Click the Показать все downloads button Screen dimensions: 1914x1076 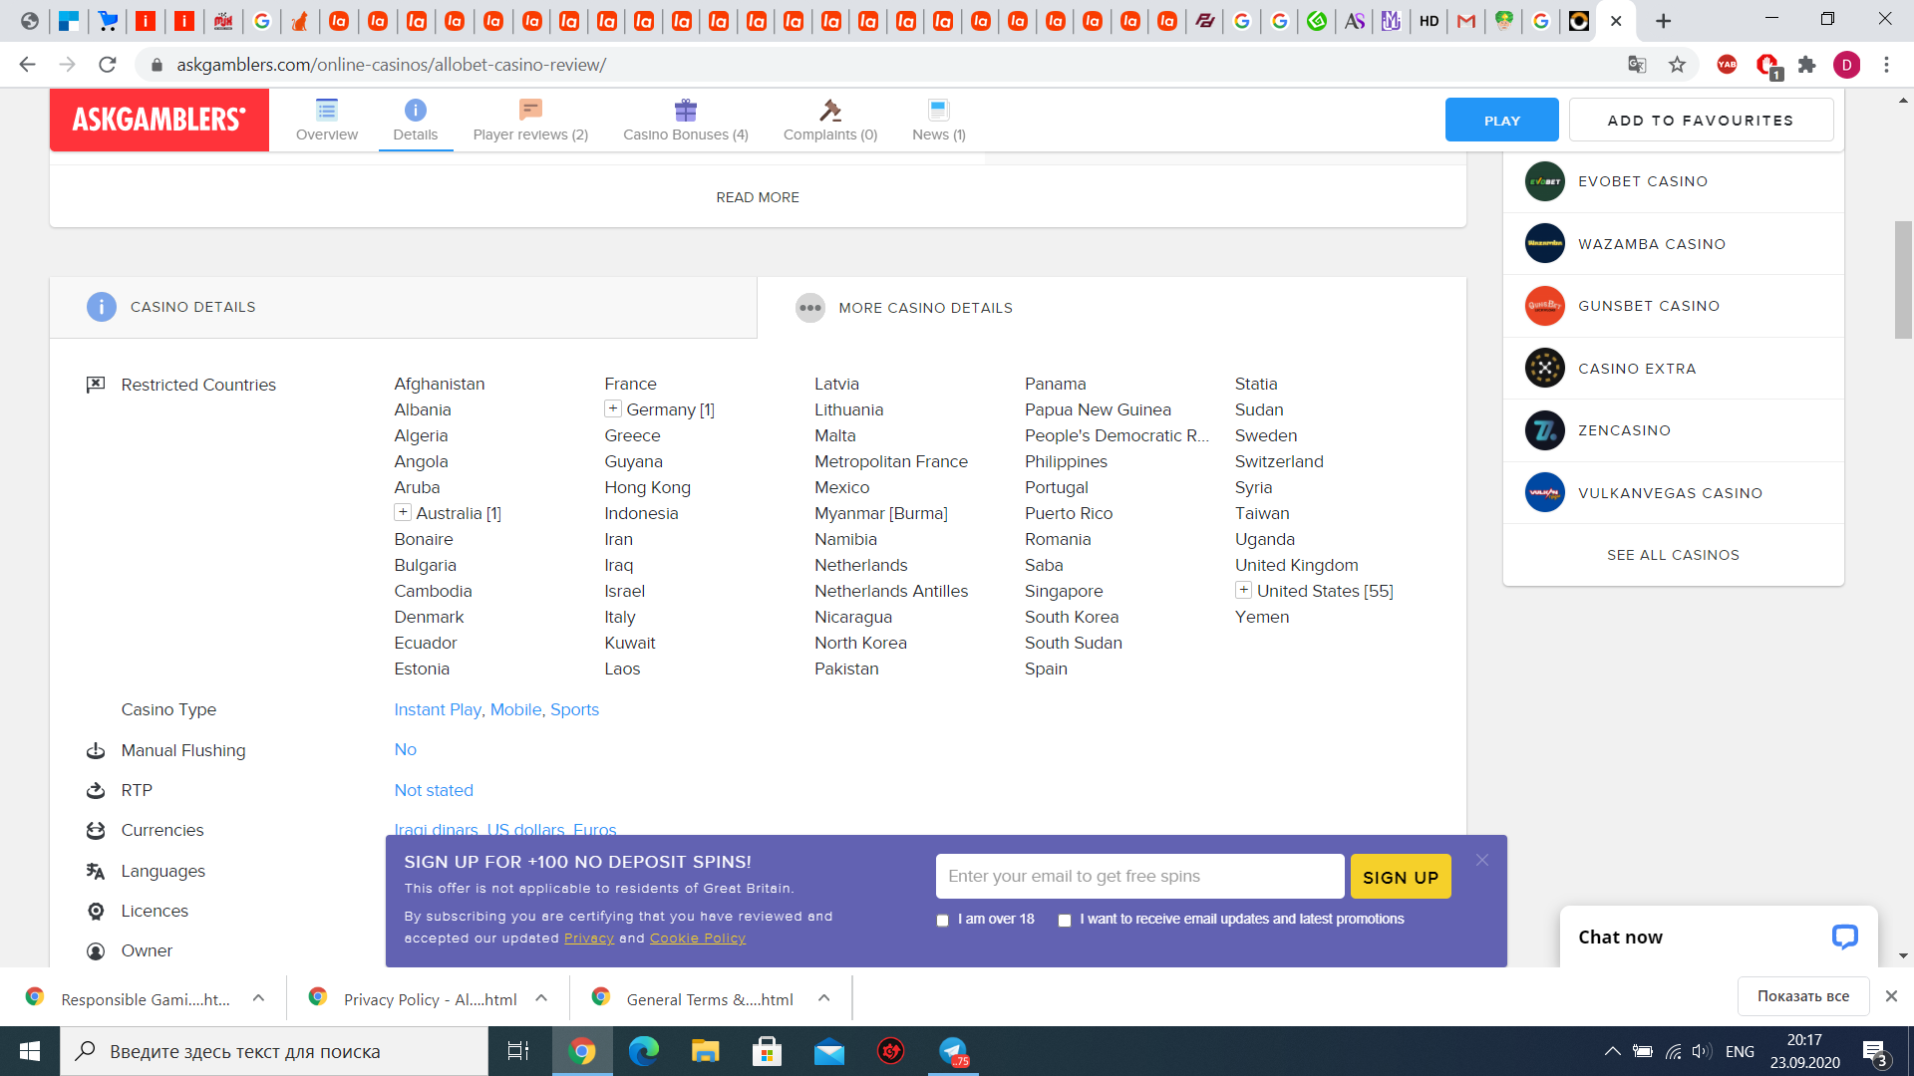coord(1803,996)
